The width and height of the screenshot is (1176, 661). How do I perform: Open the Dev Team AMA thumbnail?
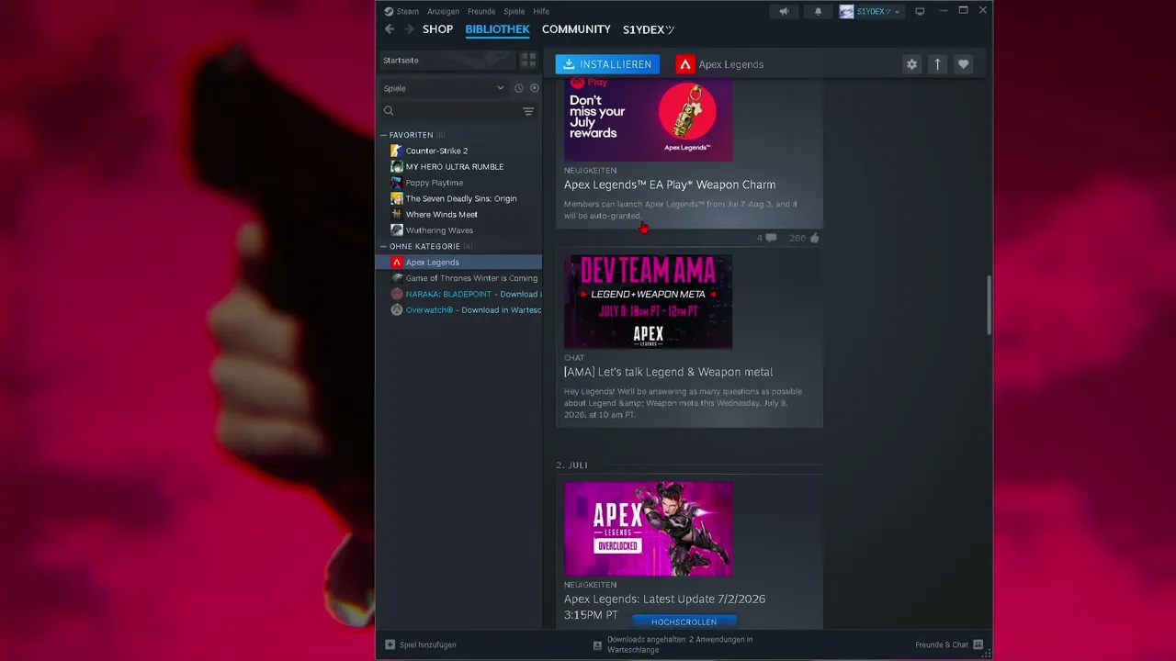pyautogui.click(x=649, y=302)
